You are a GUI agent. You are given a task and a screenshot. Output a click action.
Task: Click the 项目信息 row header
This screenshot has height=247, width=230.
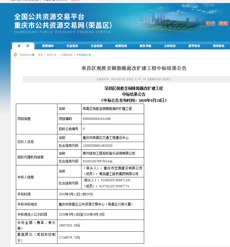click(x=24, y=119)
